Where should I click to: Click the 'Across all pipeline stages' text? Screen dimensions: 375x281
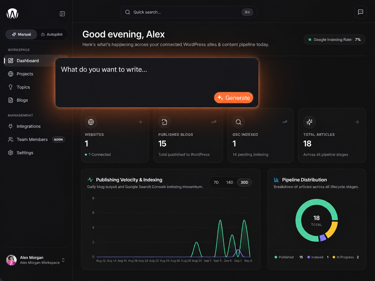[326, 154]
